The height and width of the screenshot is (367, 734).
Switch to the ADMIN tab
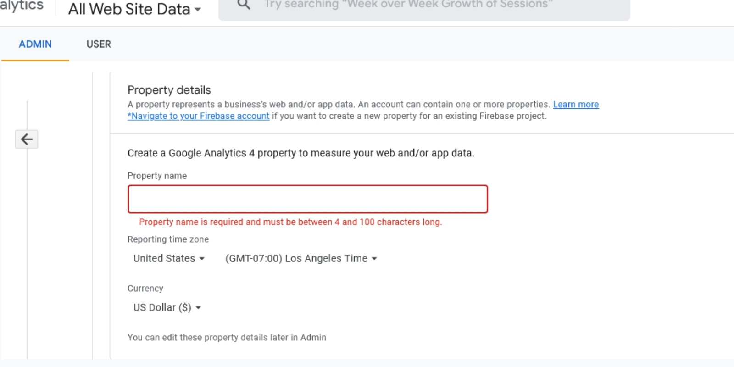click(34, 44)
